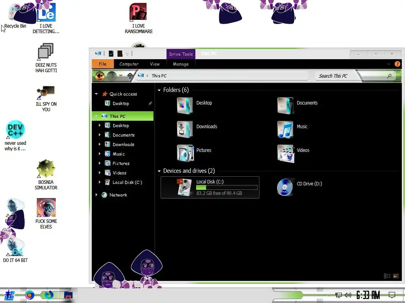Image resolution: width=405 pixels, height=303 pixels.
Task: Click the Forward navigation button
Action: click(x=112, y=76)
